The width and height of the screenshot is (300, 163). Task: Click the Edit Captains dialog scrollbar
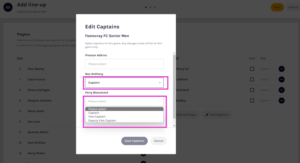click(x=174, y=86)
